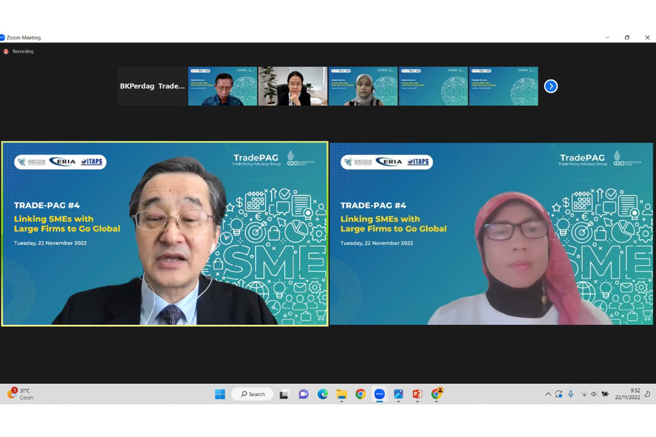Screen dimensions: 656x437
Task: Open Task View on the taskbar
Action: click(284, 394)
